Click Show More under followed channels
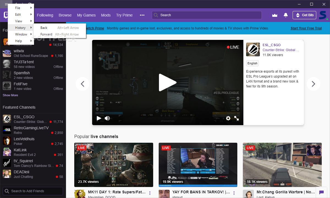Screen dimensions: 330x198 (x=10, y=95)
